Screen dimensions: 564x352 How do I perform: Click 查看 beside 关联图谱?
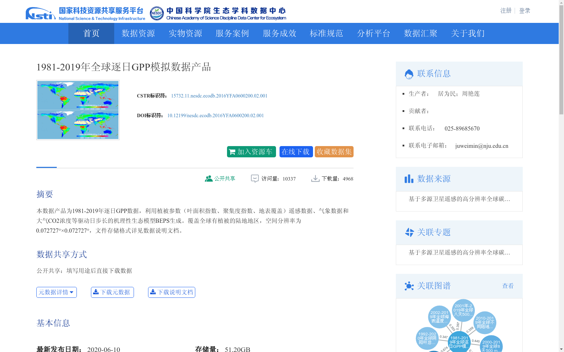(508, 286)
